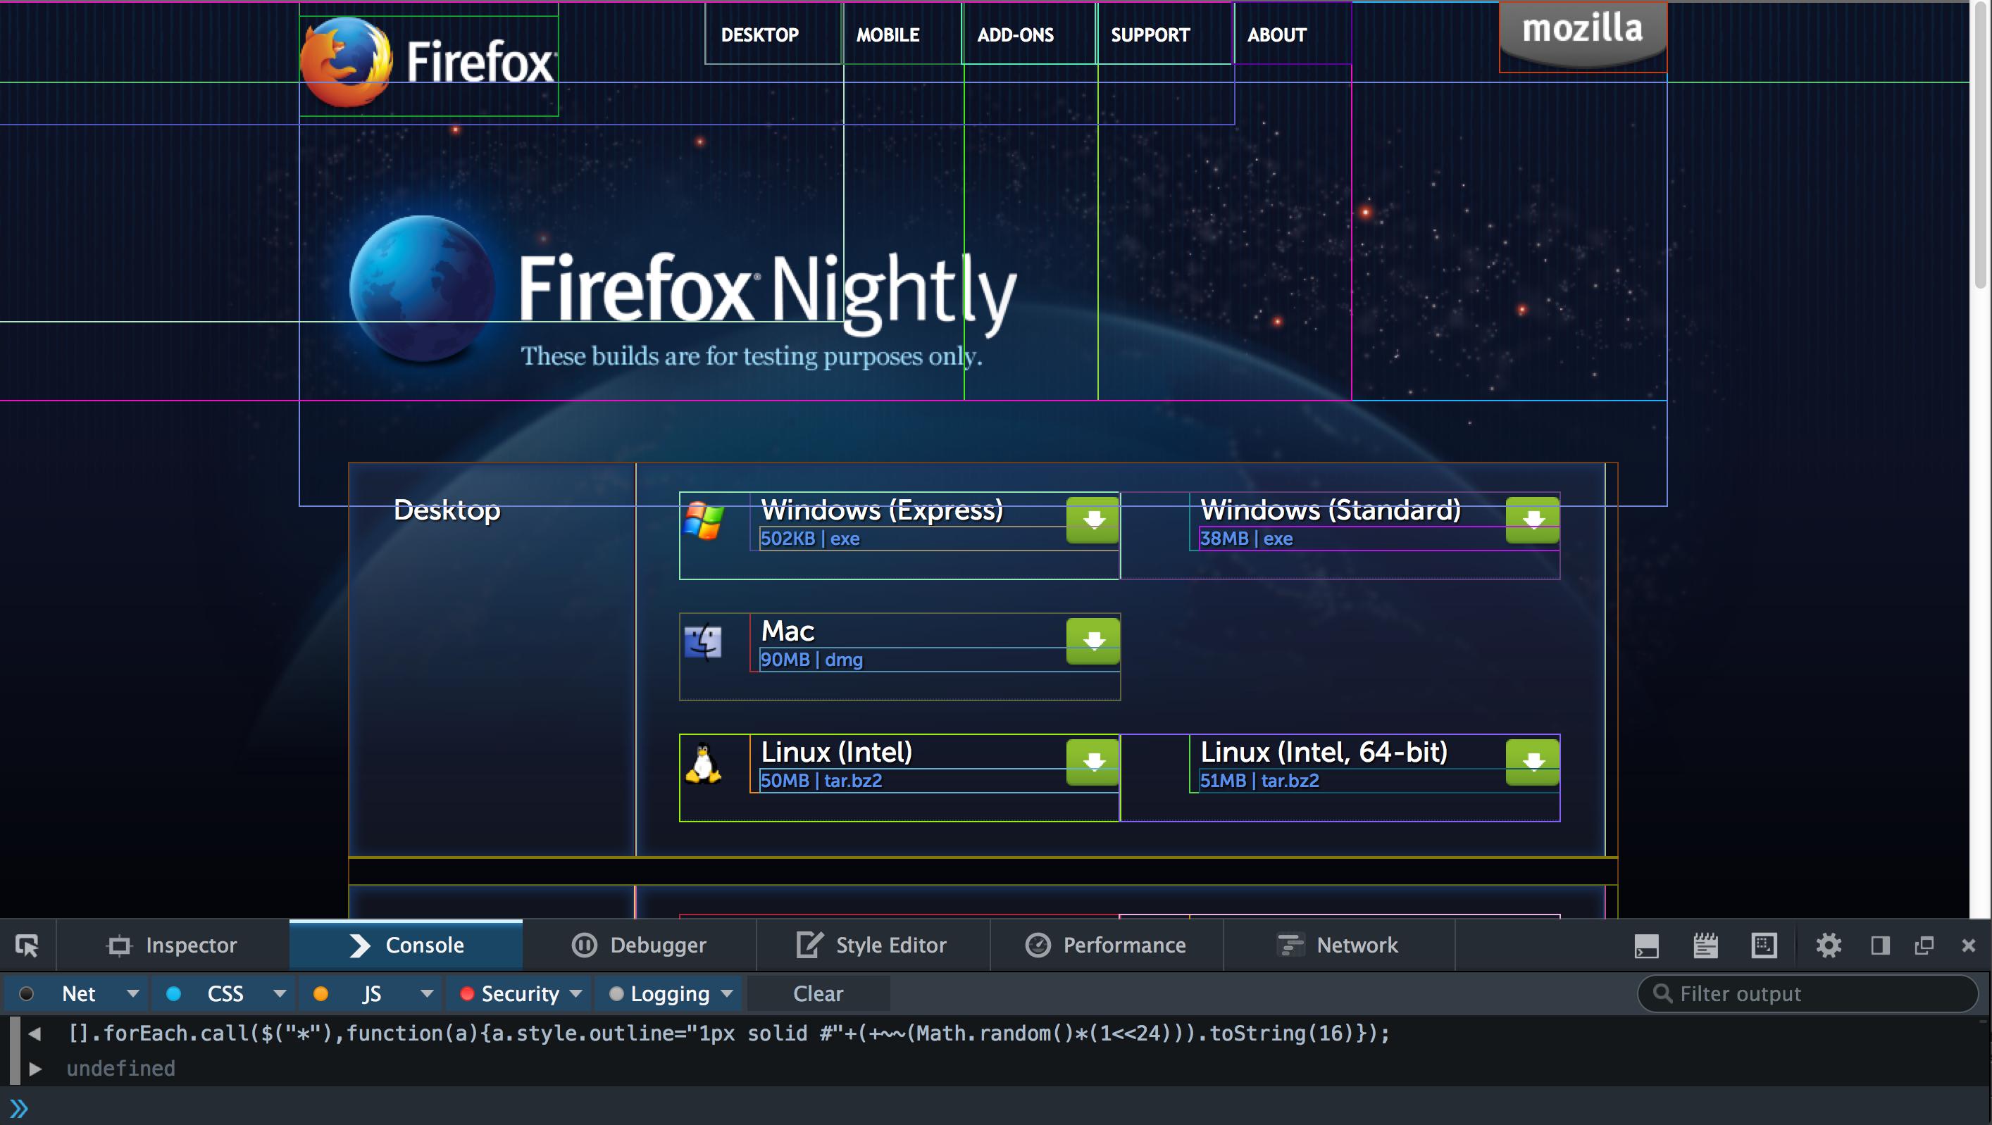Open the ADD-ONS navigation link
The image size is (1992, 1125).
[x=1014, y=34]
